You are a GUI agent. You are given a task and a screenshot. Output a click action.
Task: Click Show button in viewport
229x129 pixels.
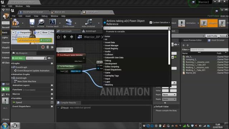click(x=45, y=33)
